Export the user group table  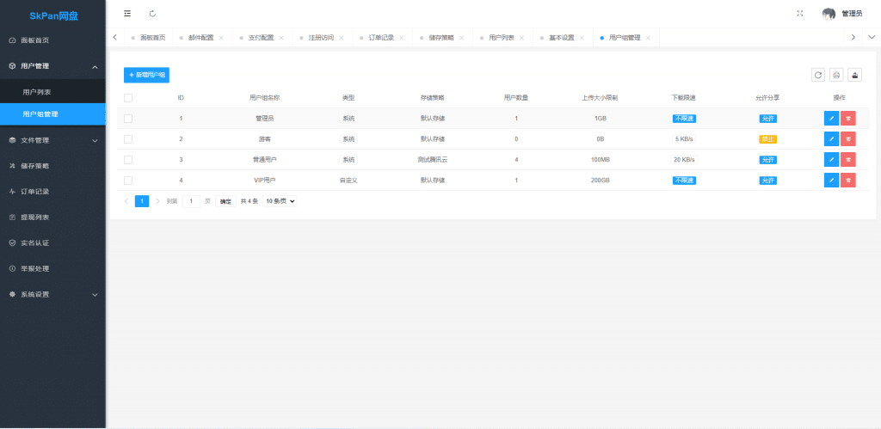pos(854,75)
